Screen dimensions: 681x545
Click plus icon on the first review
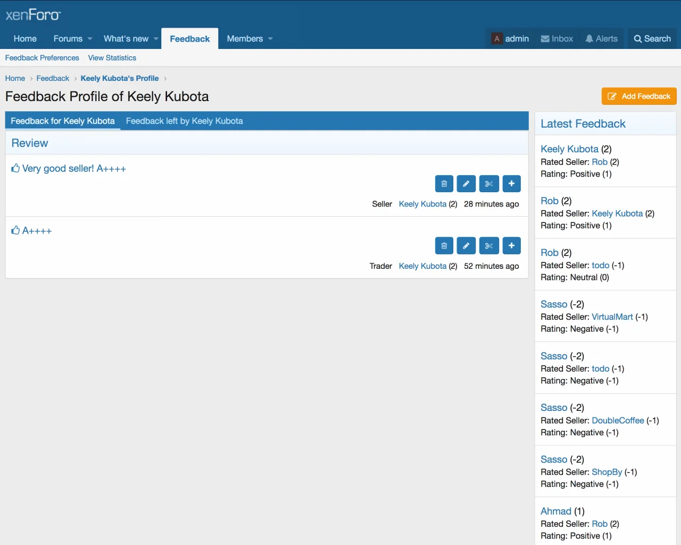(511, 184)
